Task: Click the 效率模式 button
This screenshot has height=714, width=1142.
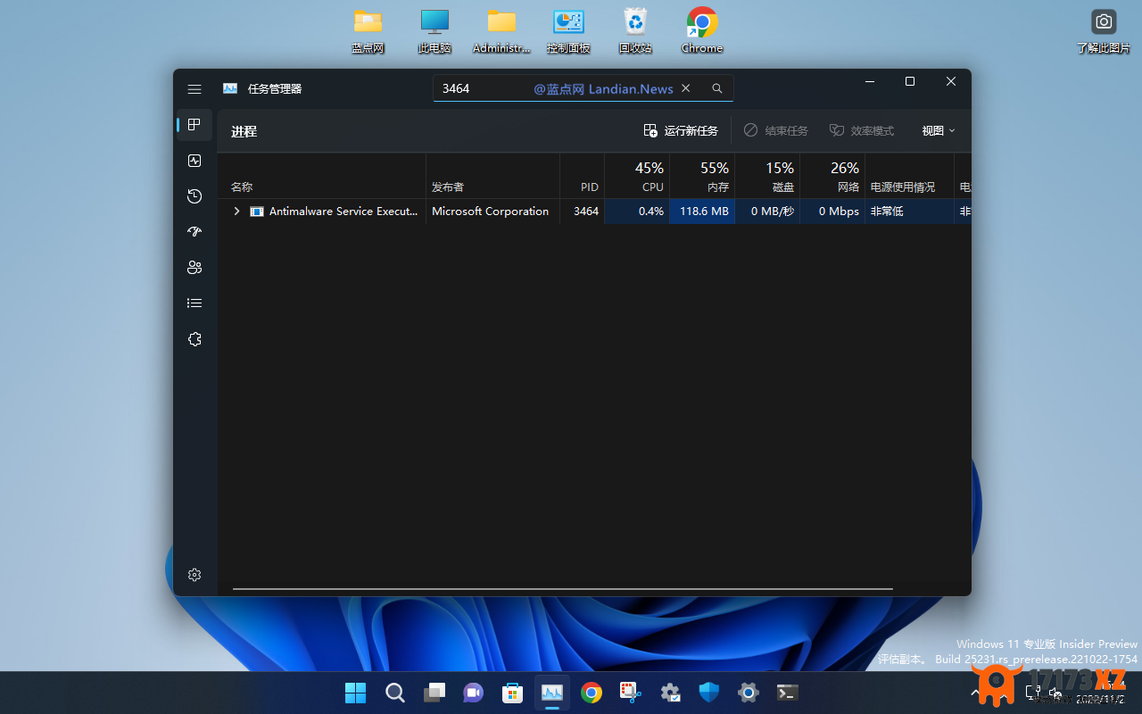Action: coord(862,131)
